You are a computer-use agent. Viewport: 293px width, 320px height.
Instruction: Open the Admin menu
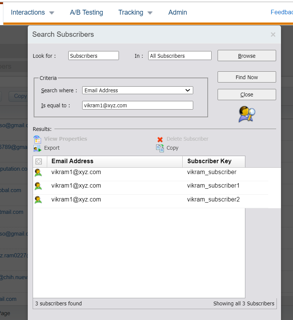177,12
